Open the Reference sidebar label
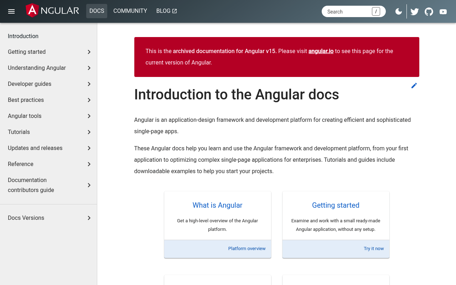The width and height of the screenshot is (456, 285). point(21,164)
